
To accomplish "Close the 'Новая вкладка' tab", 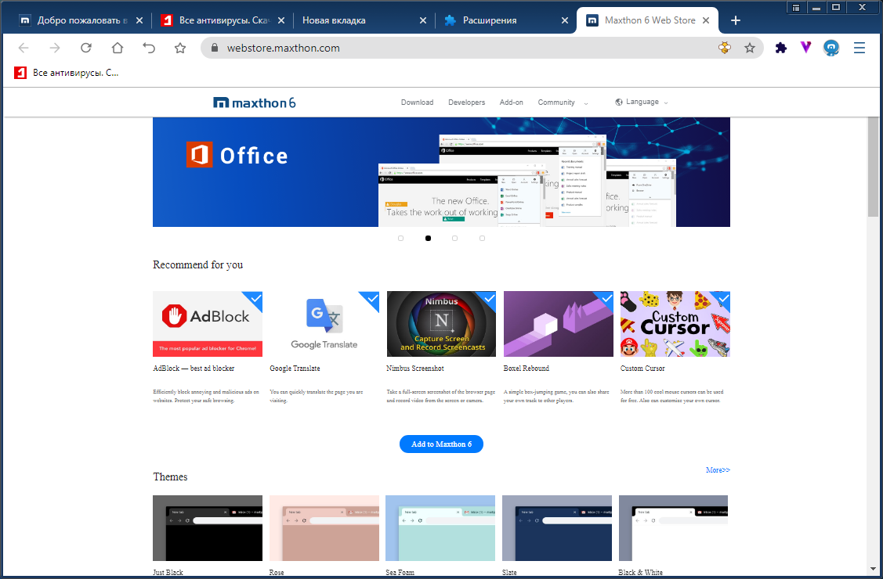I will pos(423,20).
